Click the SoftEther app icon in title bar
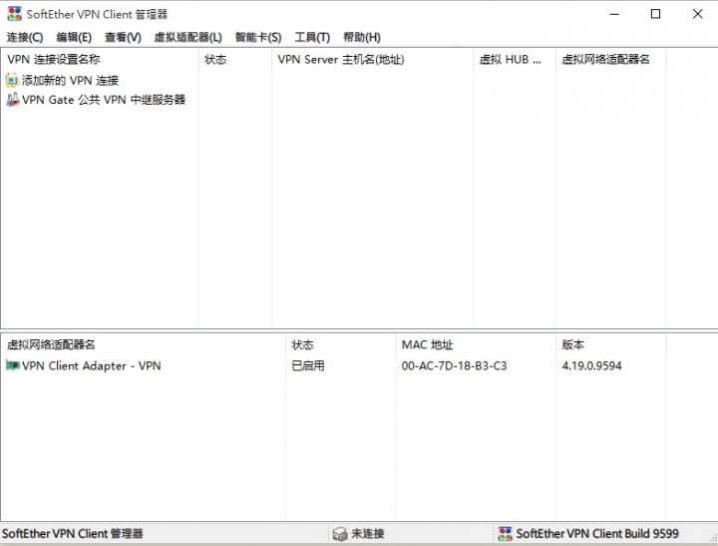This screenshot has height=546, width=718. tap(15, 14)
